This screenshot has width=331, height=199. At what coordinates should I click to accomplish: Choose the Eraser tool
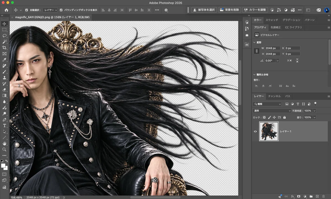[x=4, y=90]
